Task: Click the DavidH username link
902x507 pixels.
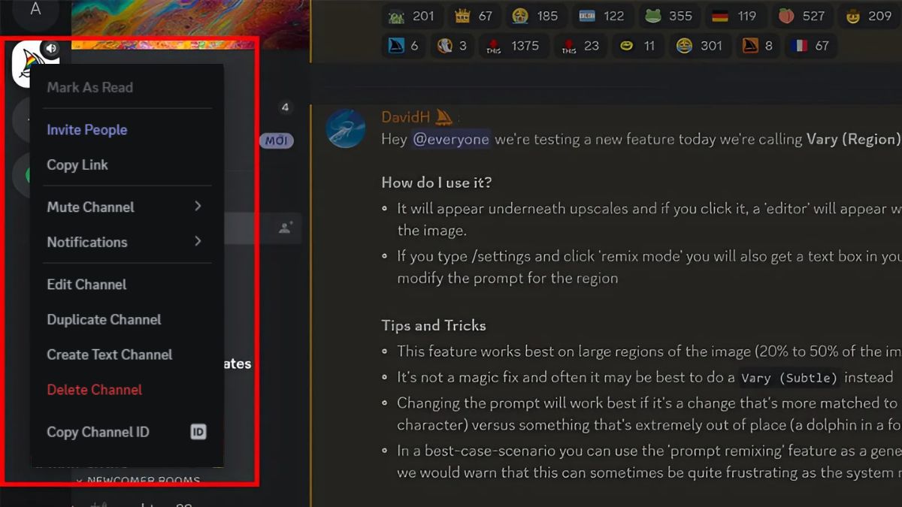Action: click(x=406, y=117)
